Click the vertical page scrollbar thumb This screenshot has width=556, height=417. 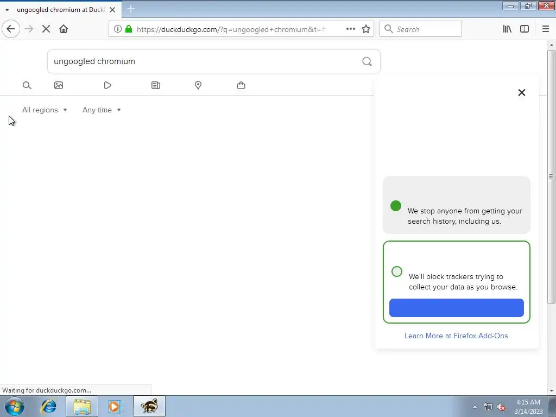[x=552, y=176]
